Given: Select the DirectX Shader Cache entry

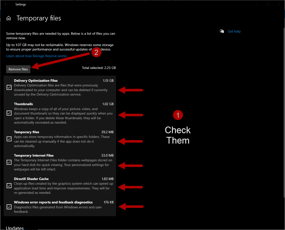Looking at the screenshot, I should [31, 179].
